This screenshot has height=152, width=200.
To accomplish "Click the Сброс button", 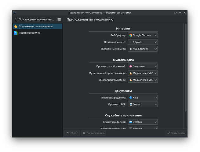I will pos(72,133).
